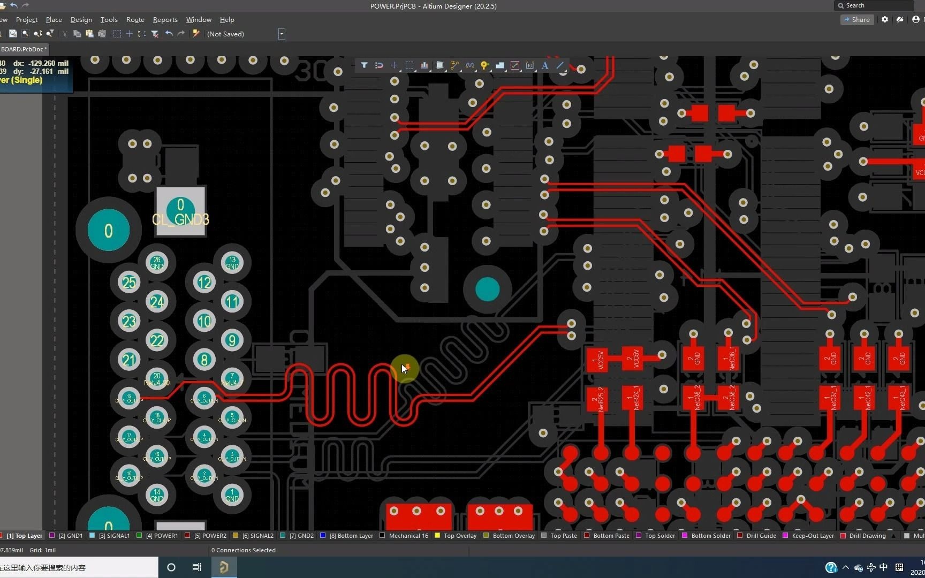Activate the Interactive Routing tool
This screenshot has height=578, width=925.
click(x=454, y=65)
